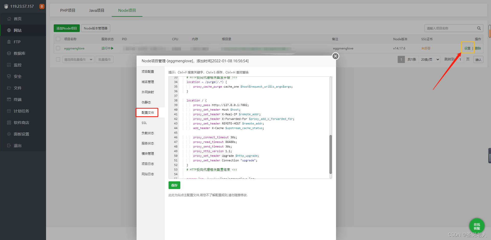This screenshot has height=240, width=491.
Task: Open 网站日志 in dialog menu
Action: click(x=150, y=174)
